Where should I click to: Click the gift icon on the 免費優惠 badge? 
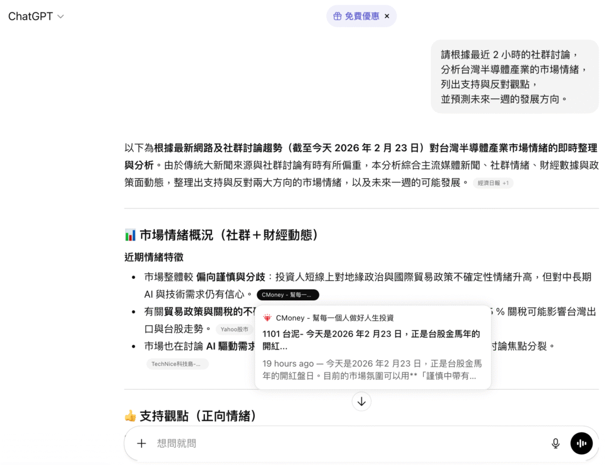tap(337, 16)
